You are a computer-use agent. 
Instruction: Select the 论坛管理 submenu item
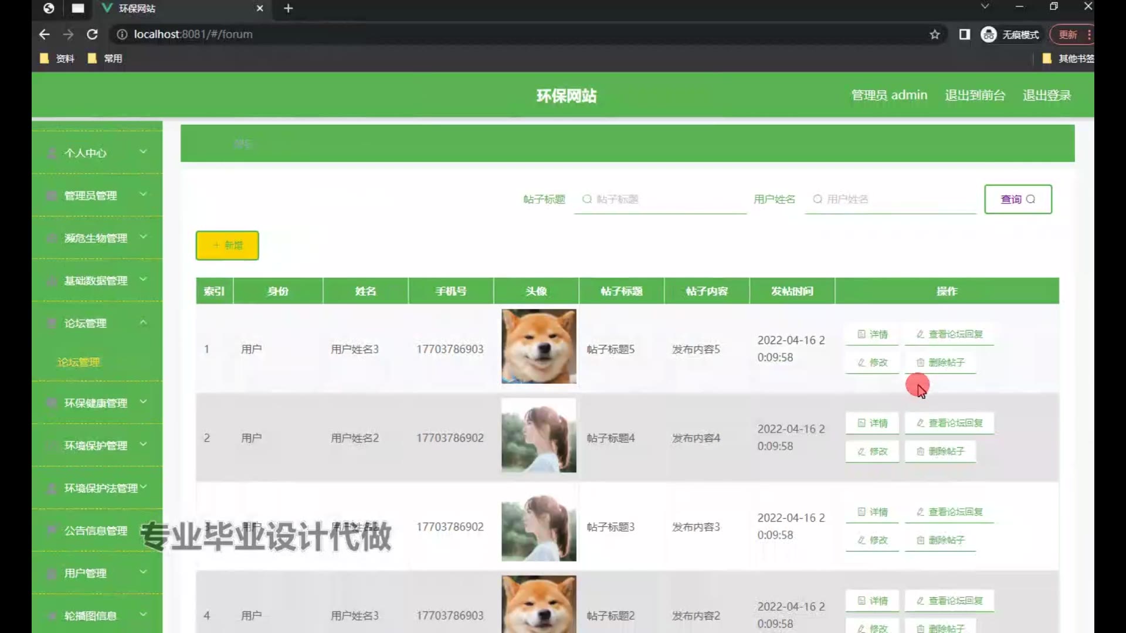pyautogui.click(x=79, y=362)
